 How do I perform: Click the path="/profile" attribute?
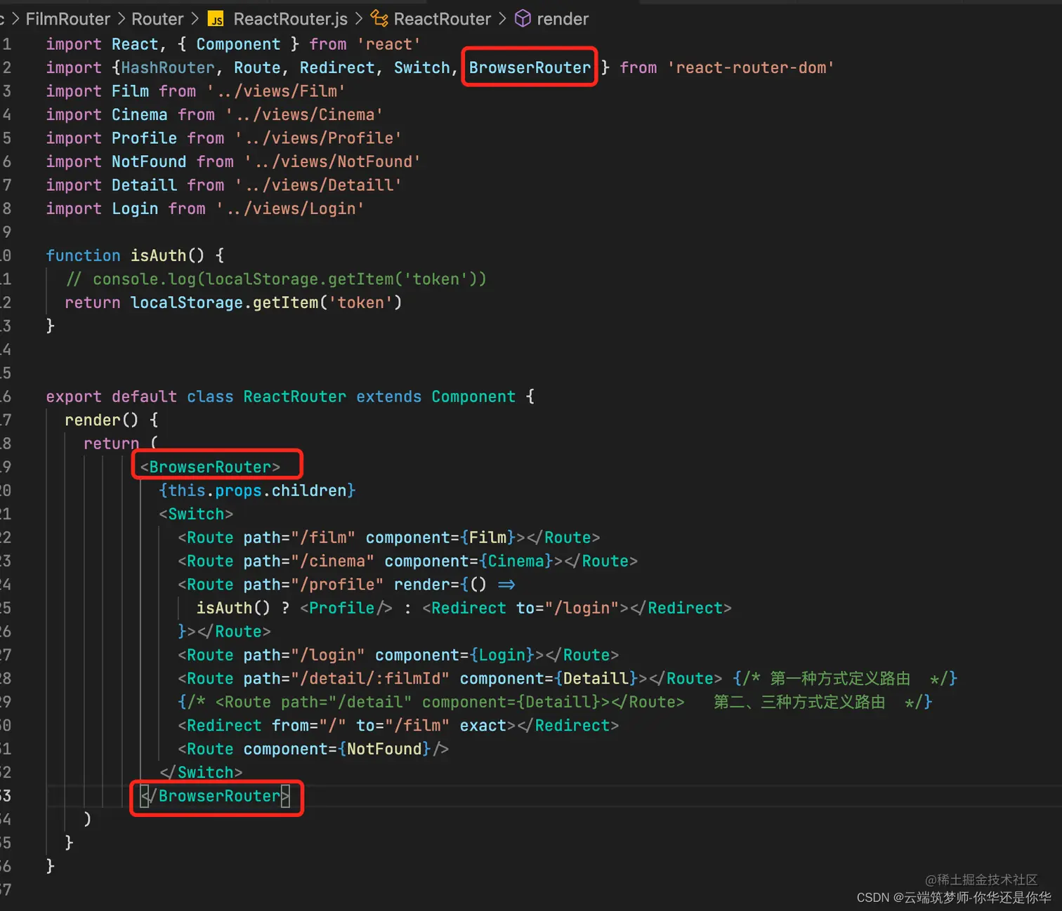click(x=313, y=585)
